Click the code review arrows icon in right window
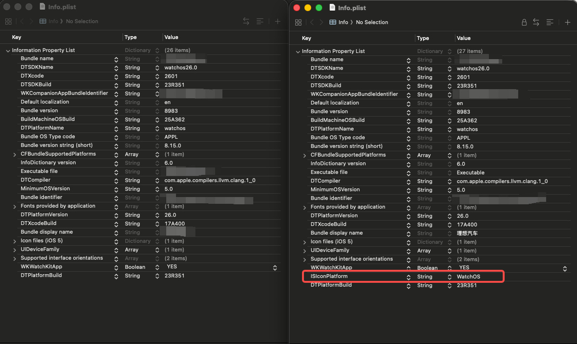 pyautogui.click(x=536, y=22)
